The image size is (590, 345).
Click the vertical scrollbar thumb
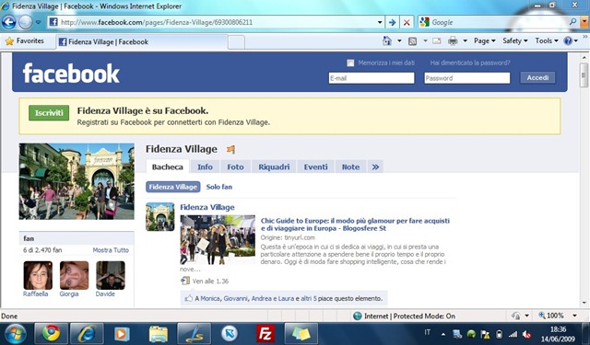click(x=584, y=75)
